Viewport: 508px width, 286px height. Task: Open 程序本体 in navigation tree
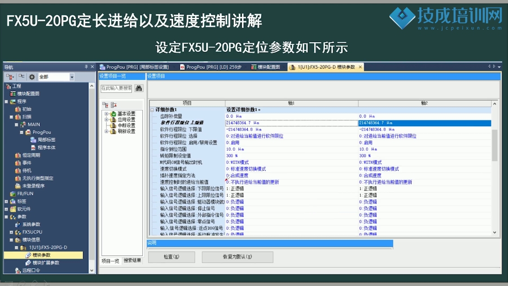[47, 148]
